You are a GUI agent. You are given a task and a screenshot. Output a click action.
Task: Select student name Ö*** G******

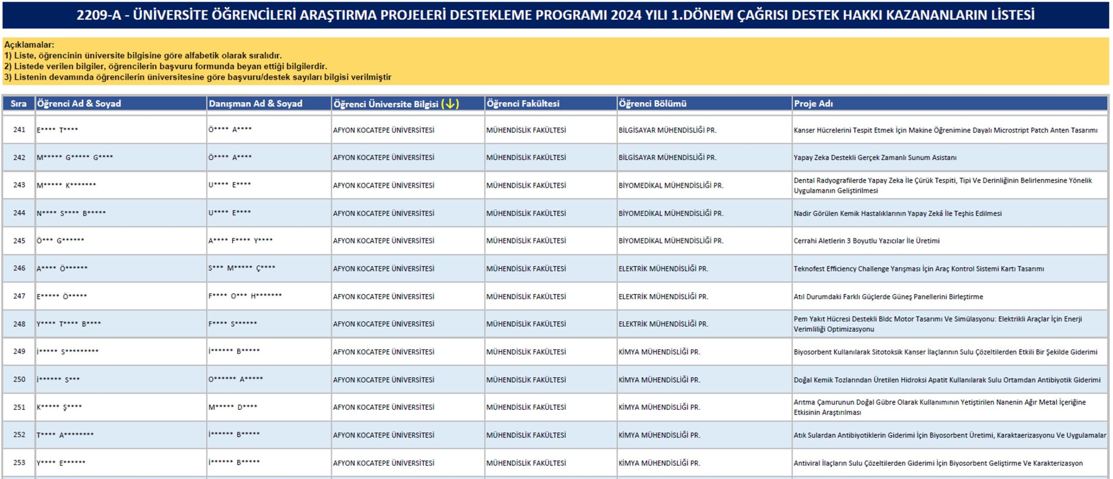coord(60,240)
